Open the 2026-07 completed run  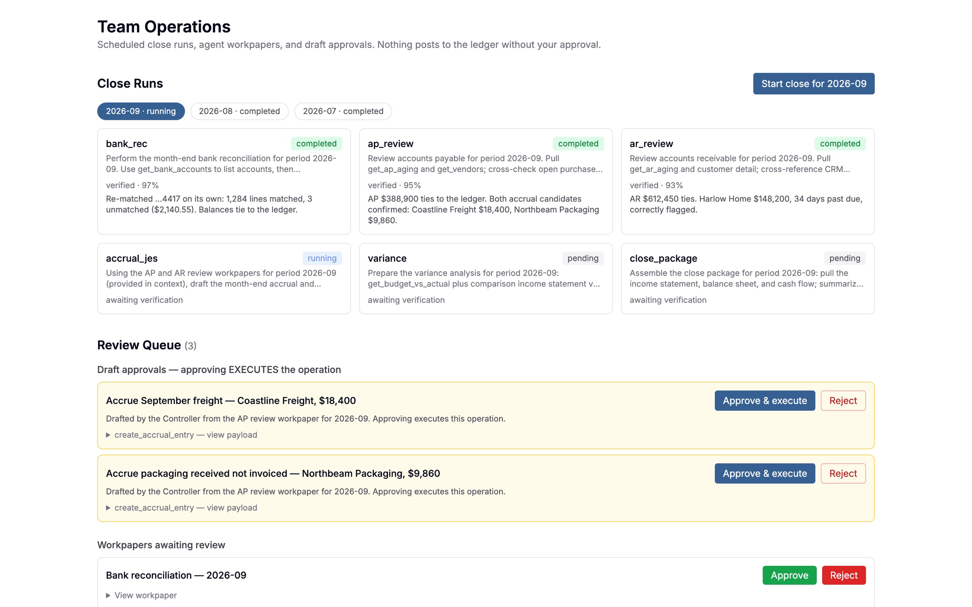pyautogui.click(x=343, y=111)
